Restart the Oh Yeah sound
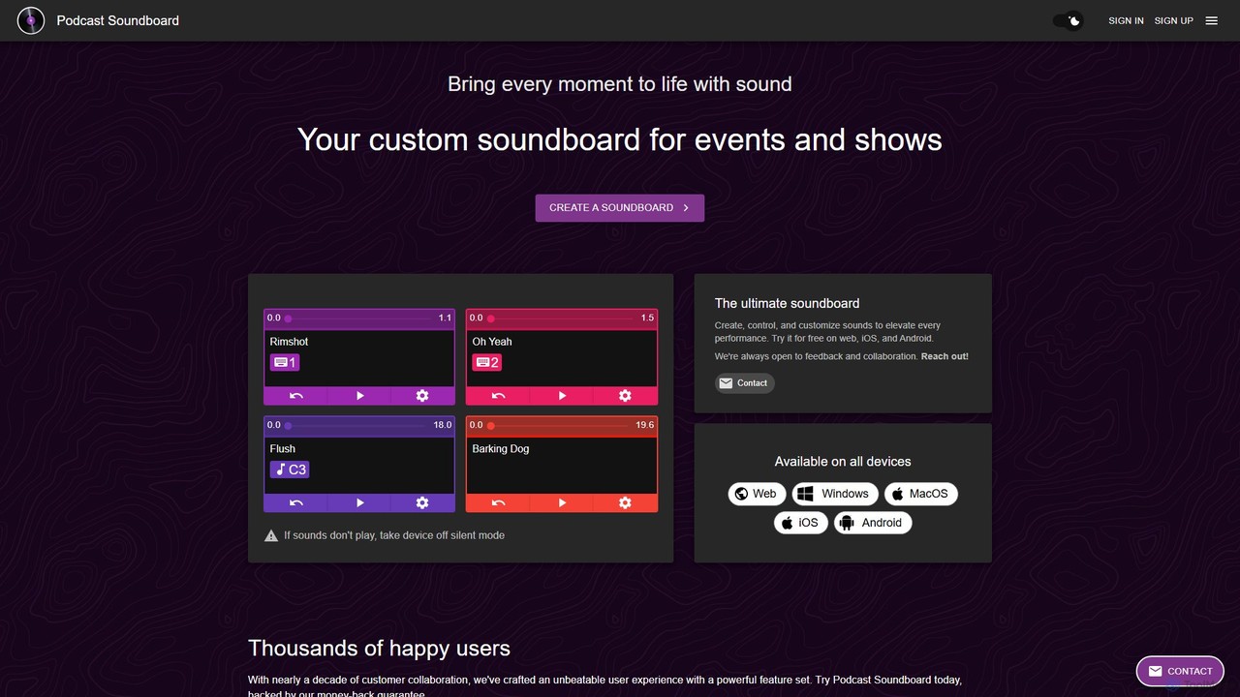Screen dimensions: 1240x697 tap(498, 396)
